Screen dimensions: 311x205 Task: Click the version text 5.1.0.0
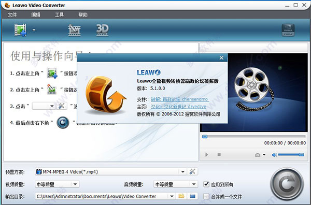coord(158,89)
